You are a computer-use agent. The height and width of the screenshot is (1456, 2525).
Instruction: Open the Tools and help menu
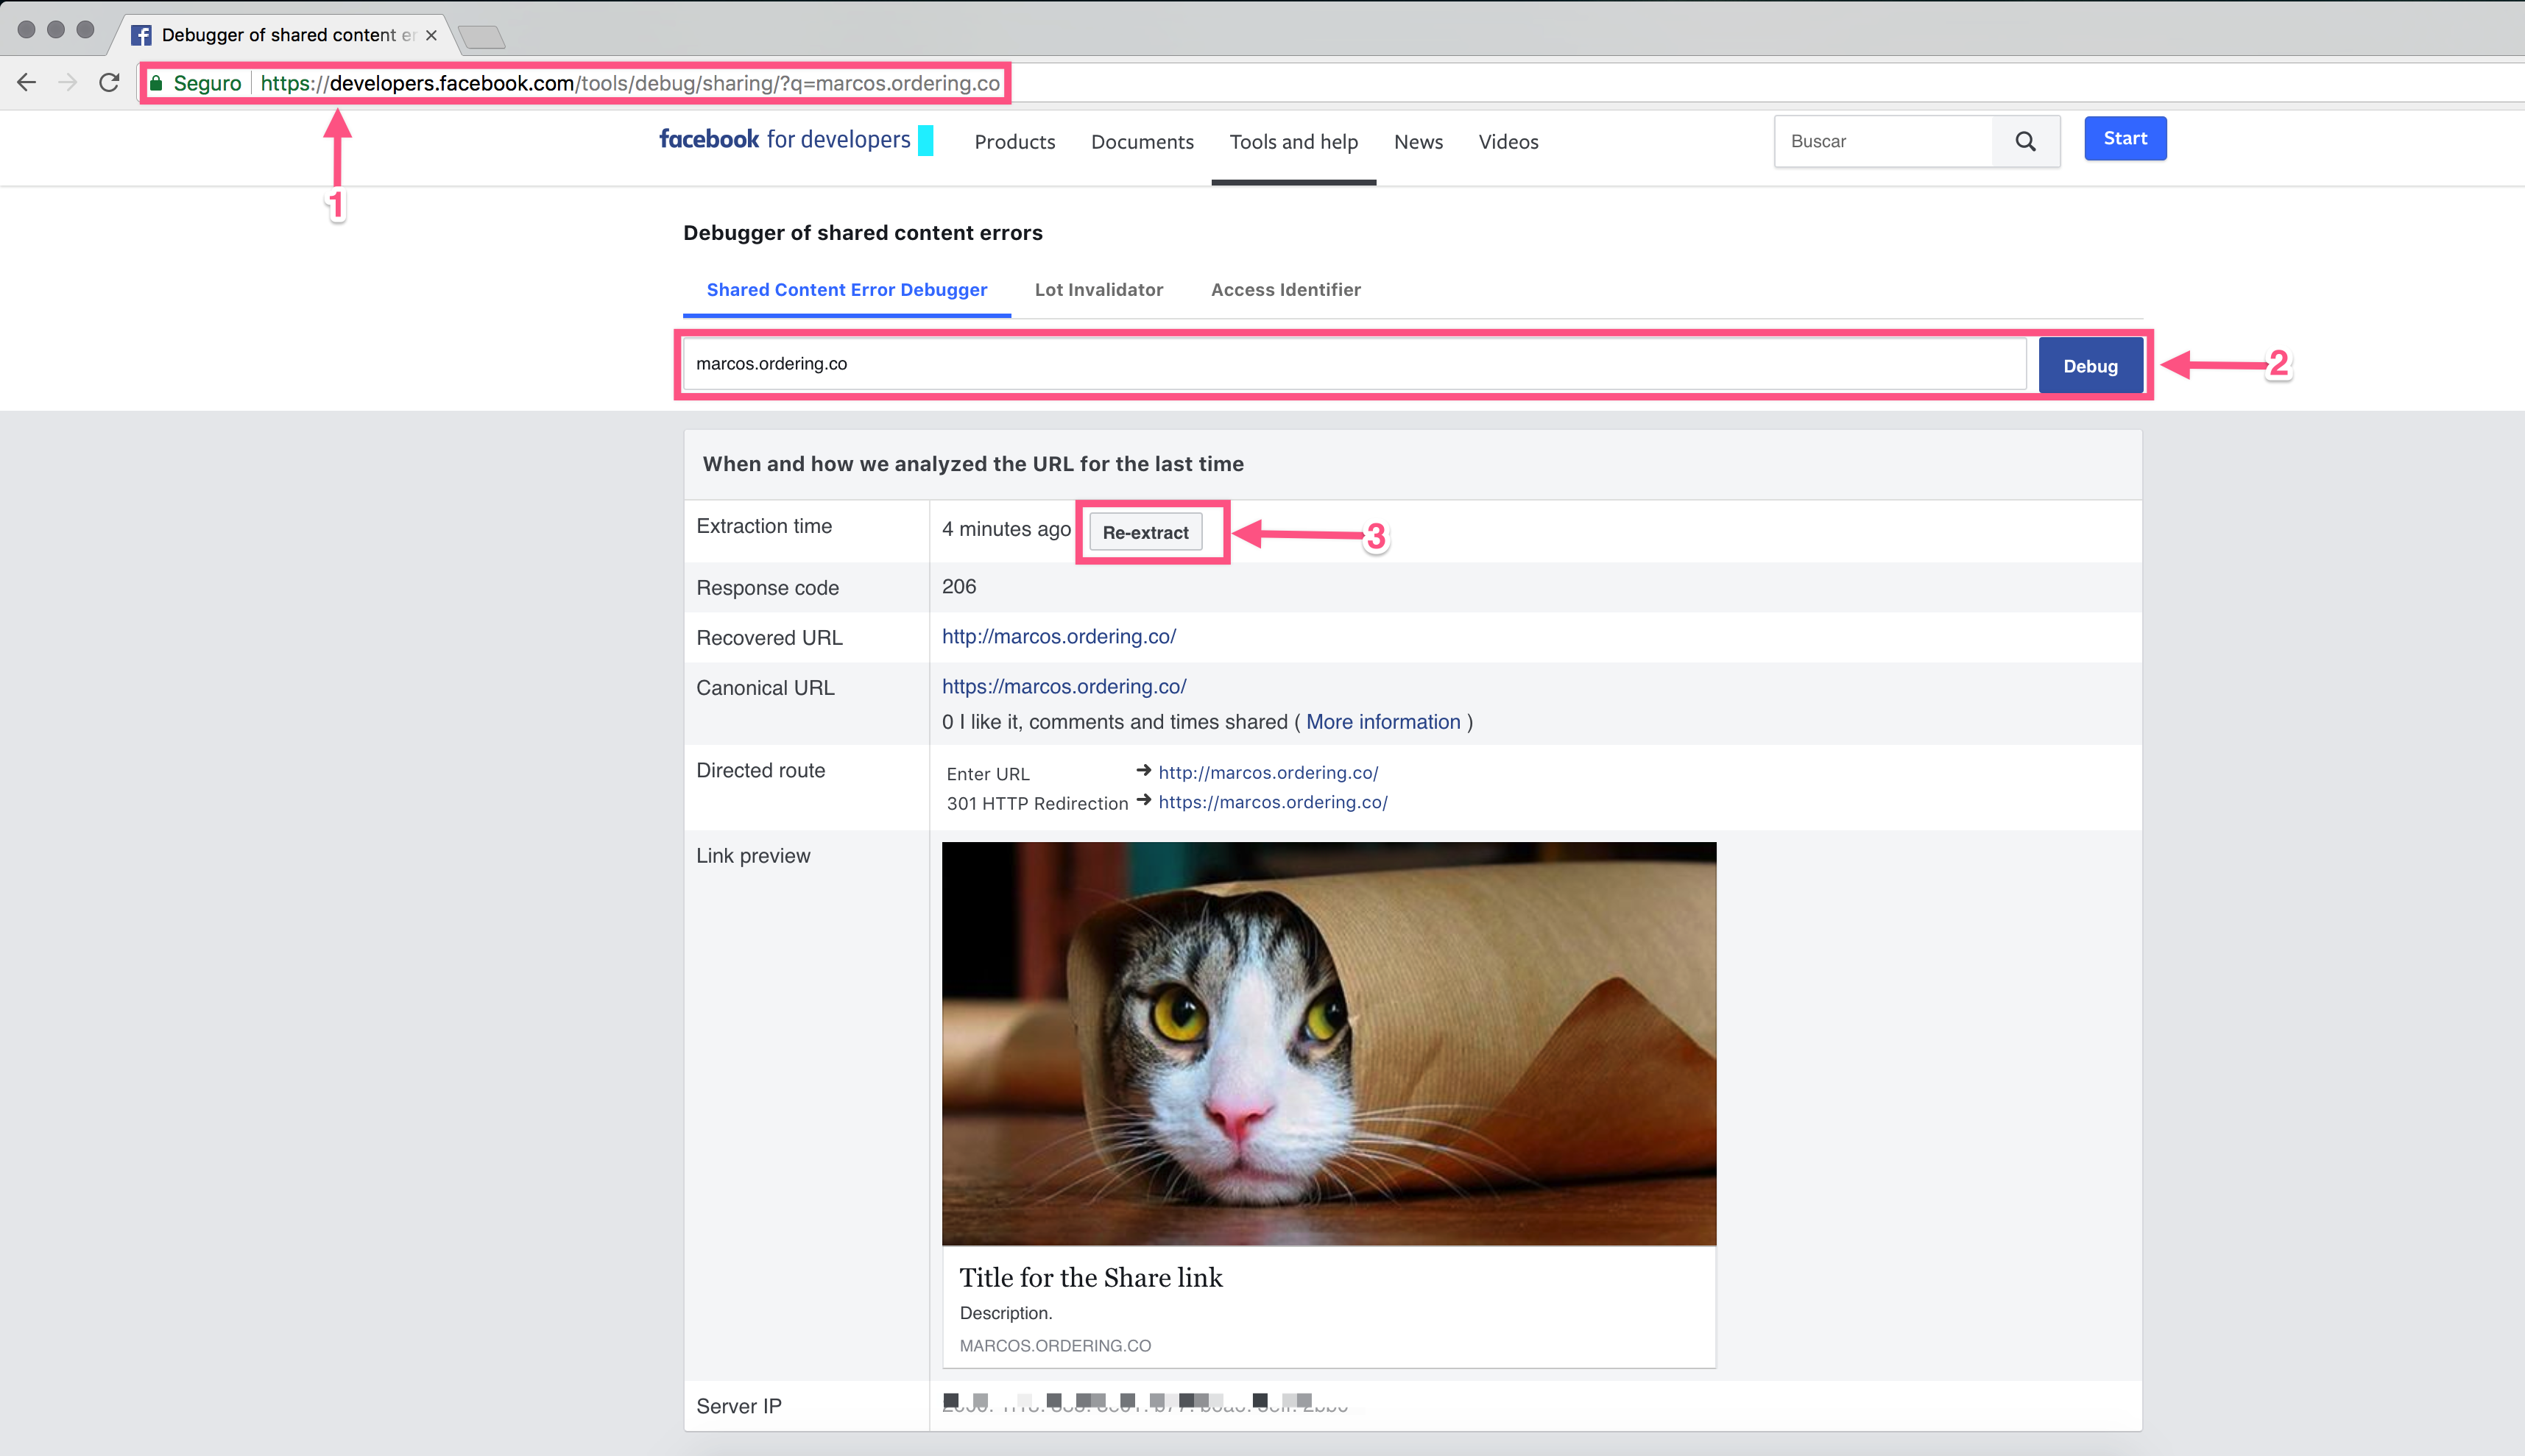[x=1293, y=142]
